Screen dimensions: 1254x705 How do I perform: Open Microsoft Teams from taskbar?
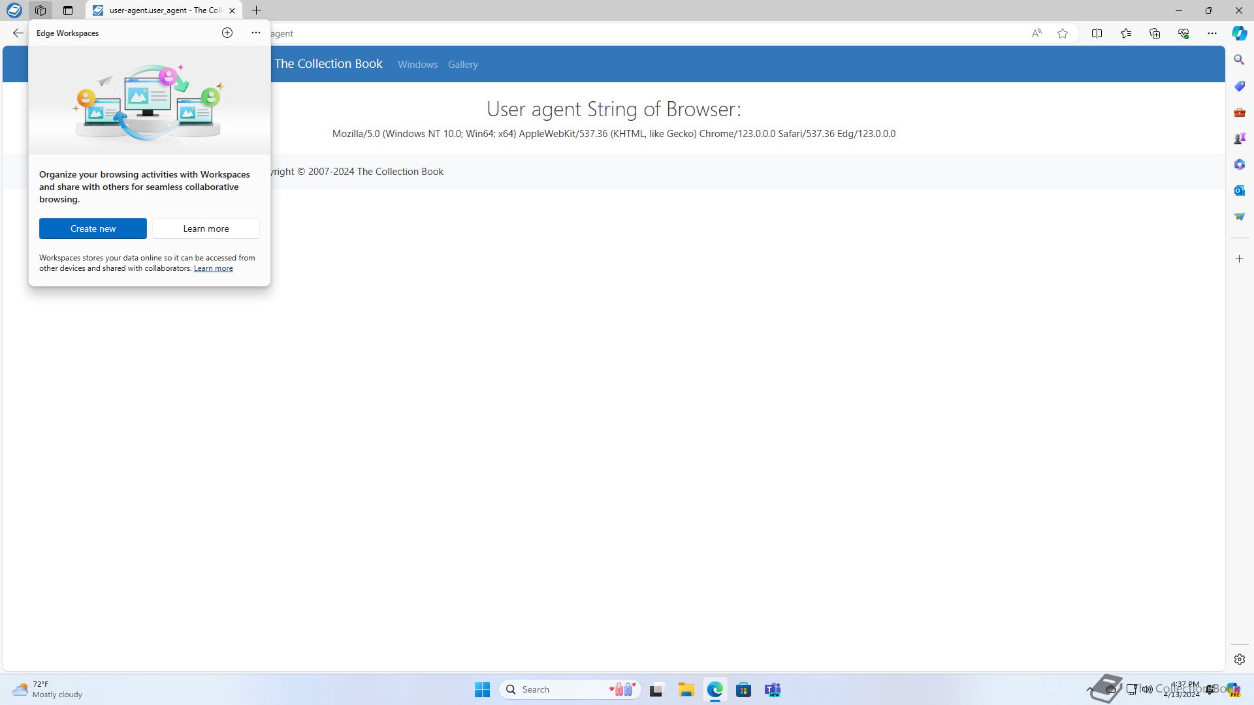(x=773, y=689)
